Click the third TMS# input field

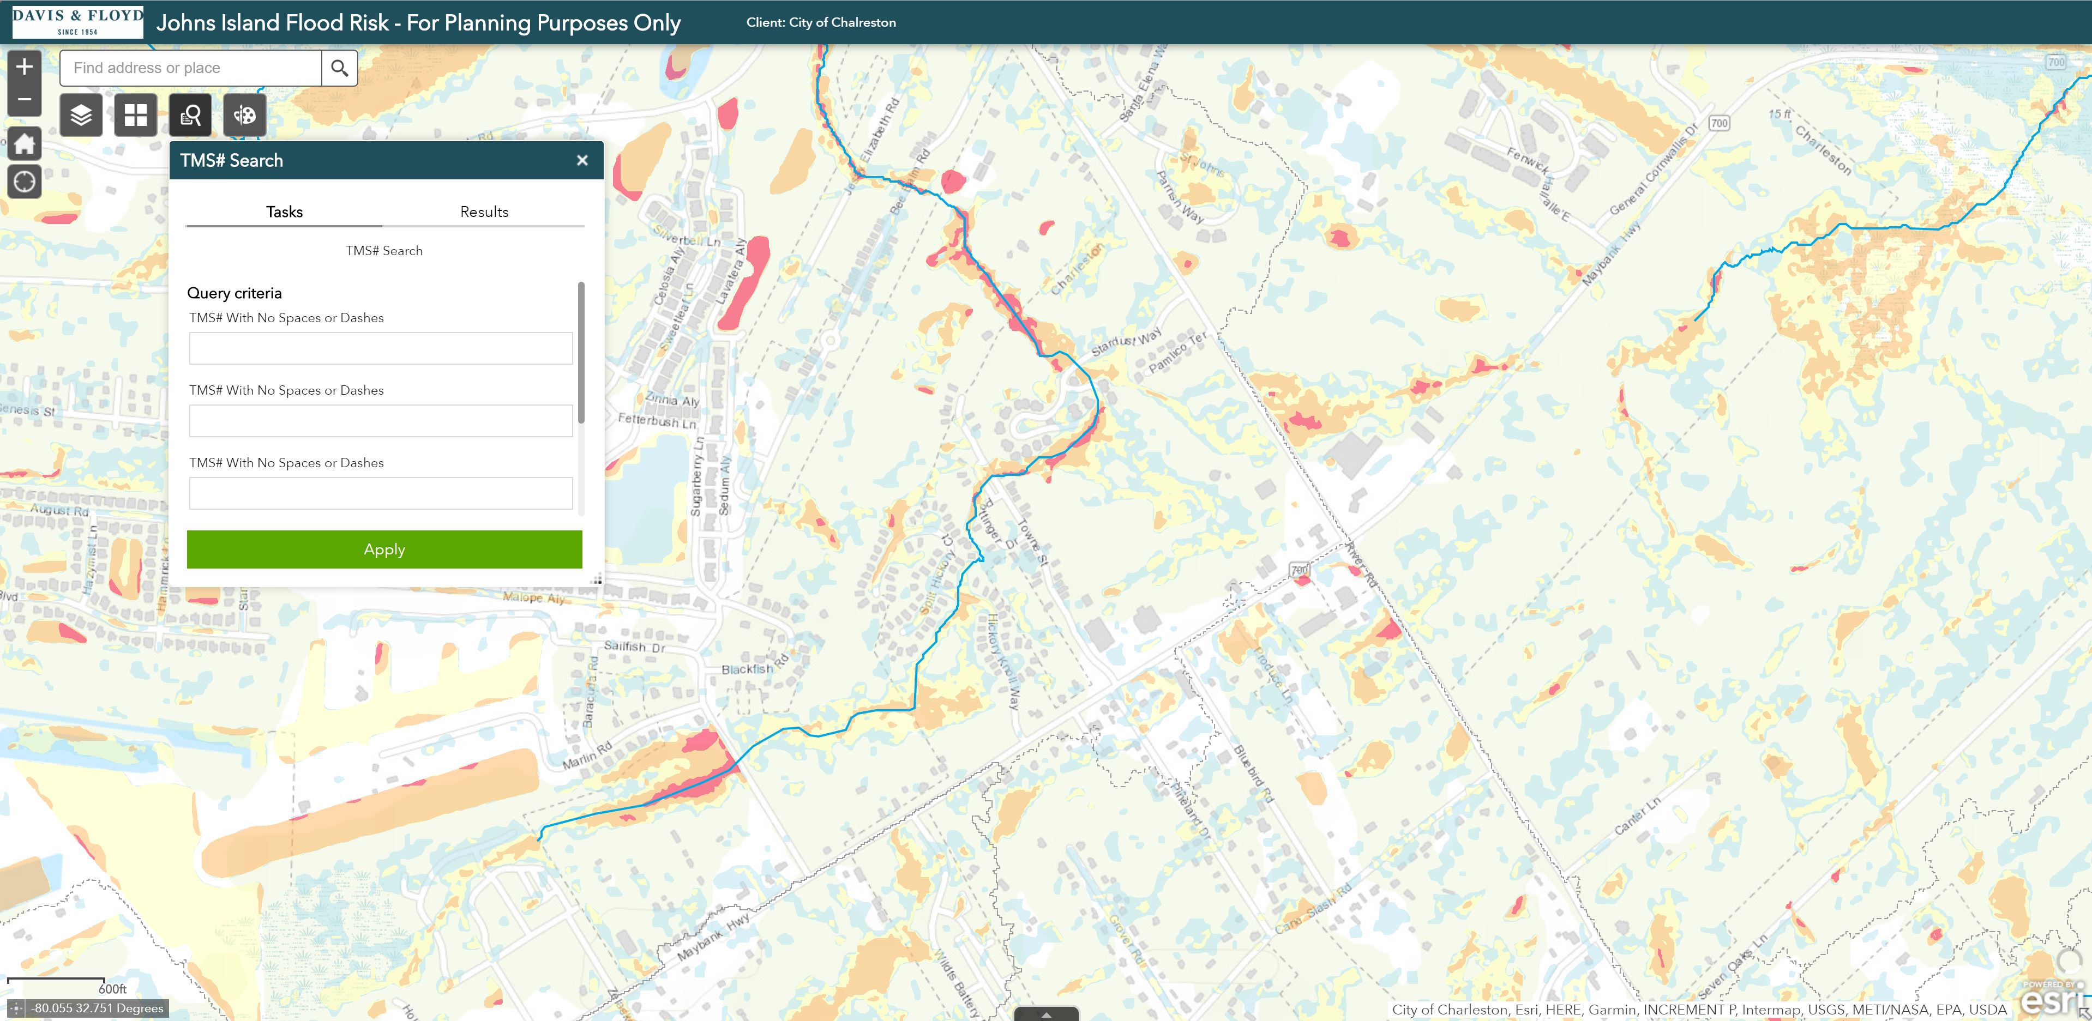pos(380,493)
